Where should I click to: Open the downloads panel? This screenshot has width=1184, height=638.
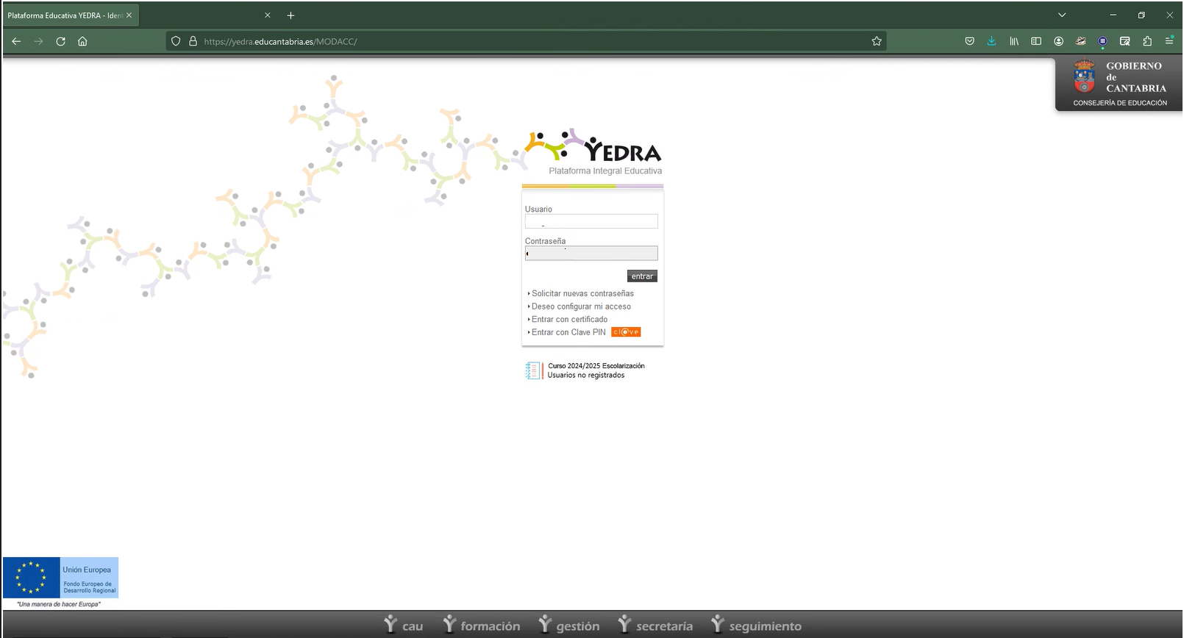[991, 41]
